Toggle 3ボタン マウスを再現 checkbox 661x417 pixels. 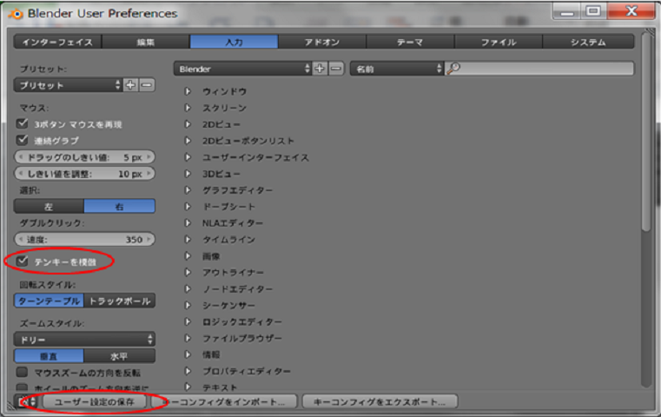pyautogui.click(x=23, y=123)
